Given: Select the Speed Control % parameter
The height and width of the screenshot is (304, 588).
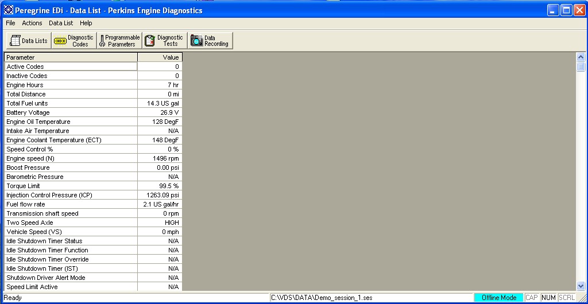Looking at the screenshot, I should [x=71, y=149].
